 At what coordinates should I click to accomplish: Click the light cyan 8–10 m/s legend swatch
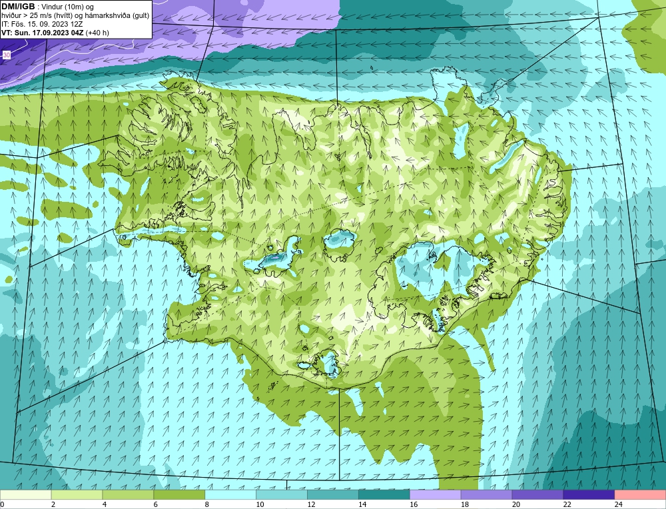point(230,495)
